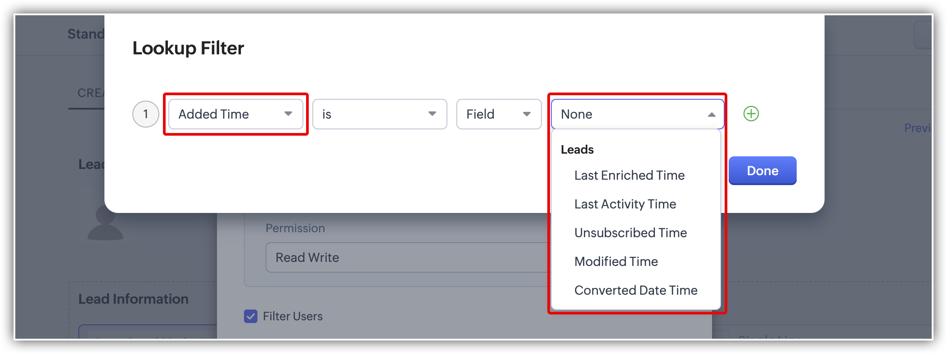Image resolution: width=947 pixels, height=354 pixels.
Task: Click the lead profile avatar icon
Action: click(105, 223)
